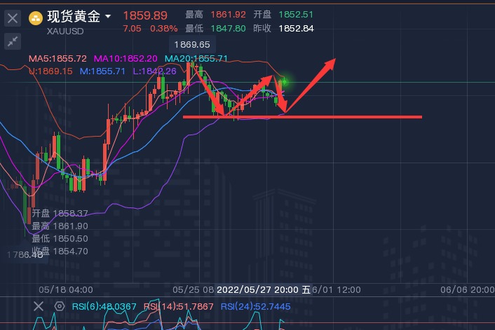This screenshot has width=495, height=330.
Task: Select the MA10 moving average label
Action: 126,58
